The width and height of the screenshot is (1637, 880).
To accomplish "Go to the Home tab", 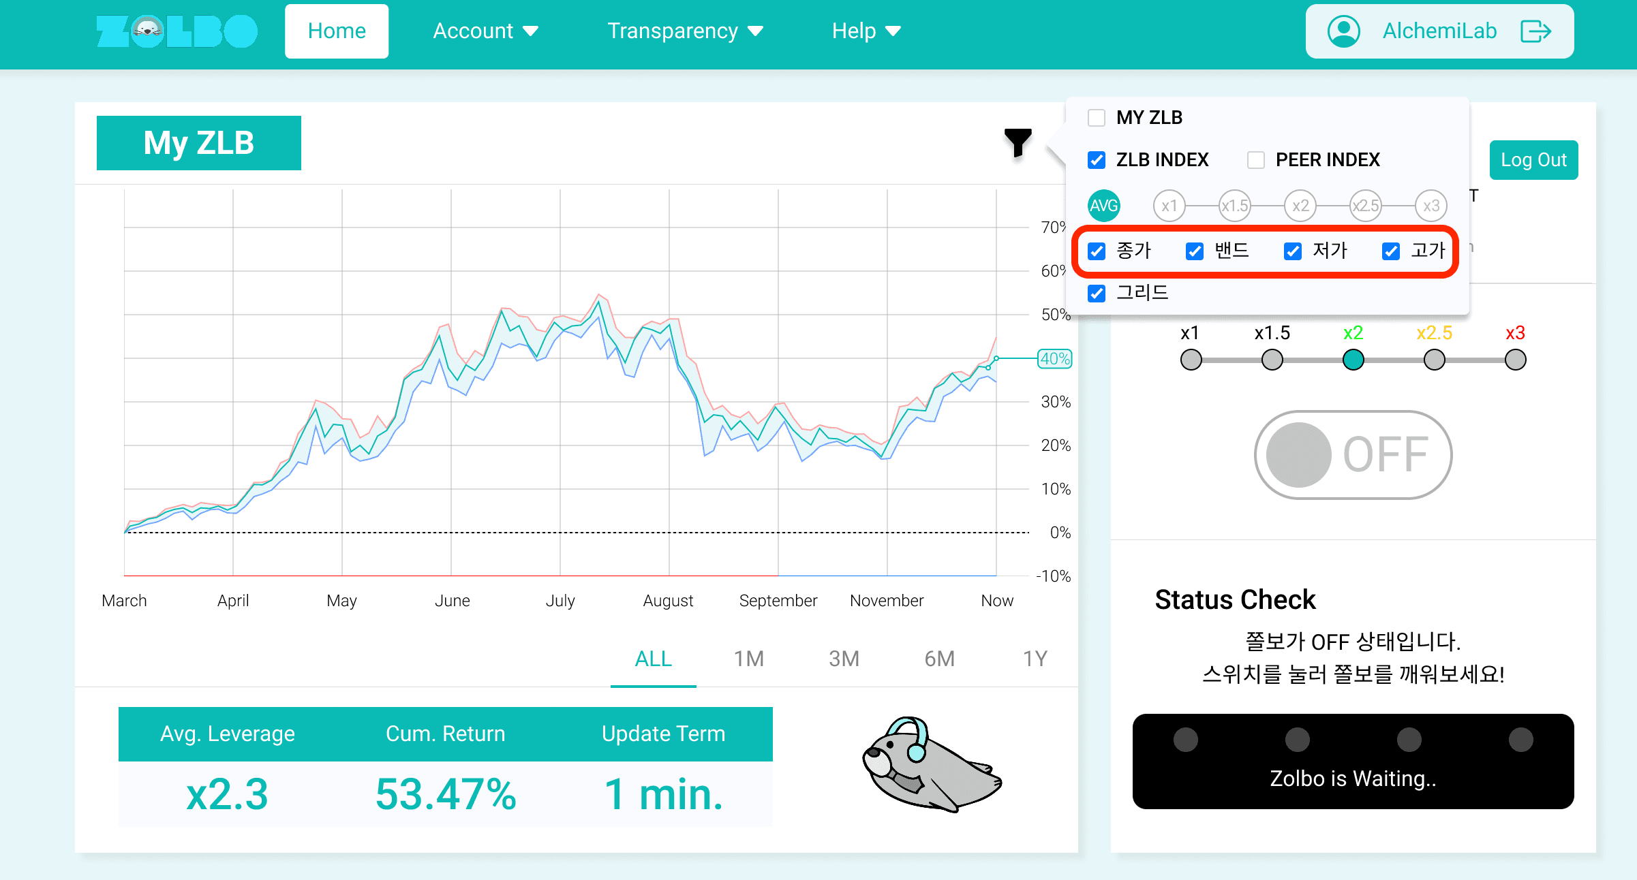I will tap(337, 31).
